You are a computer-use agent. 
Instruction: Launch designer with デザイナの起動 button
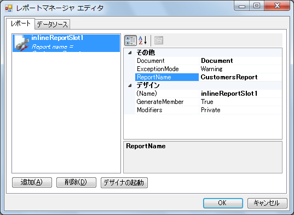tap(124, 183)
